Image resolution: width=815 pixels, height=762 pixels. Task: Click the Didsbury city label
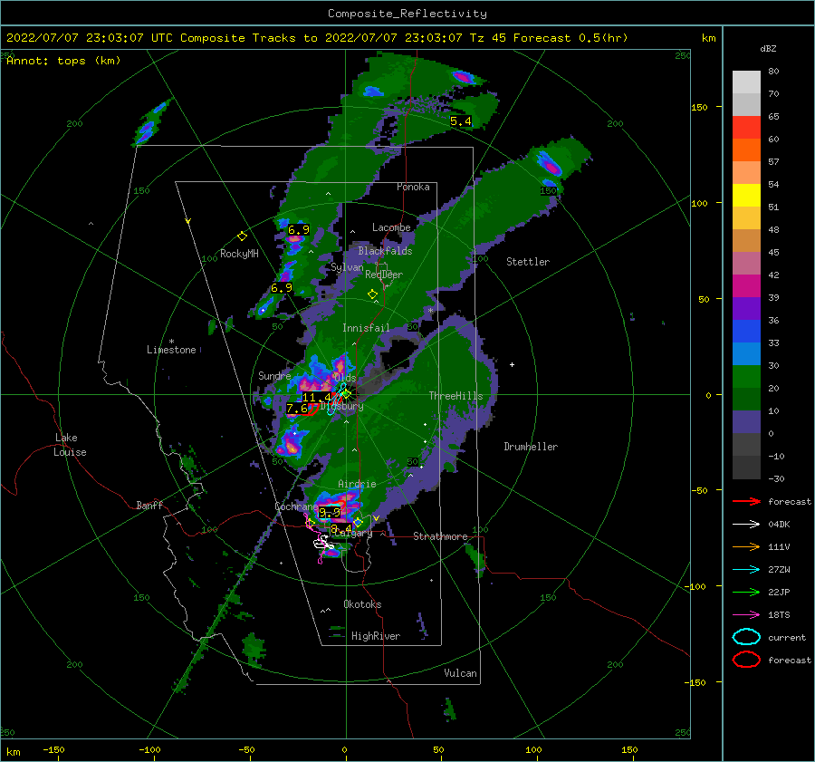(x=342, y=406)
